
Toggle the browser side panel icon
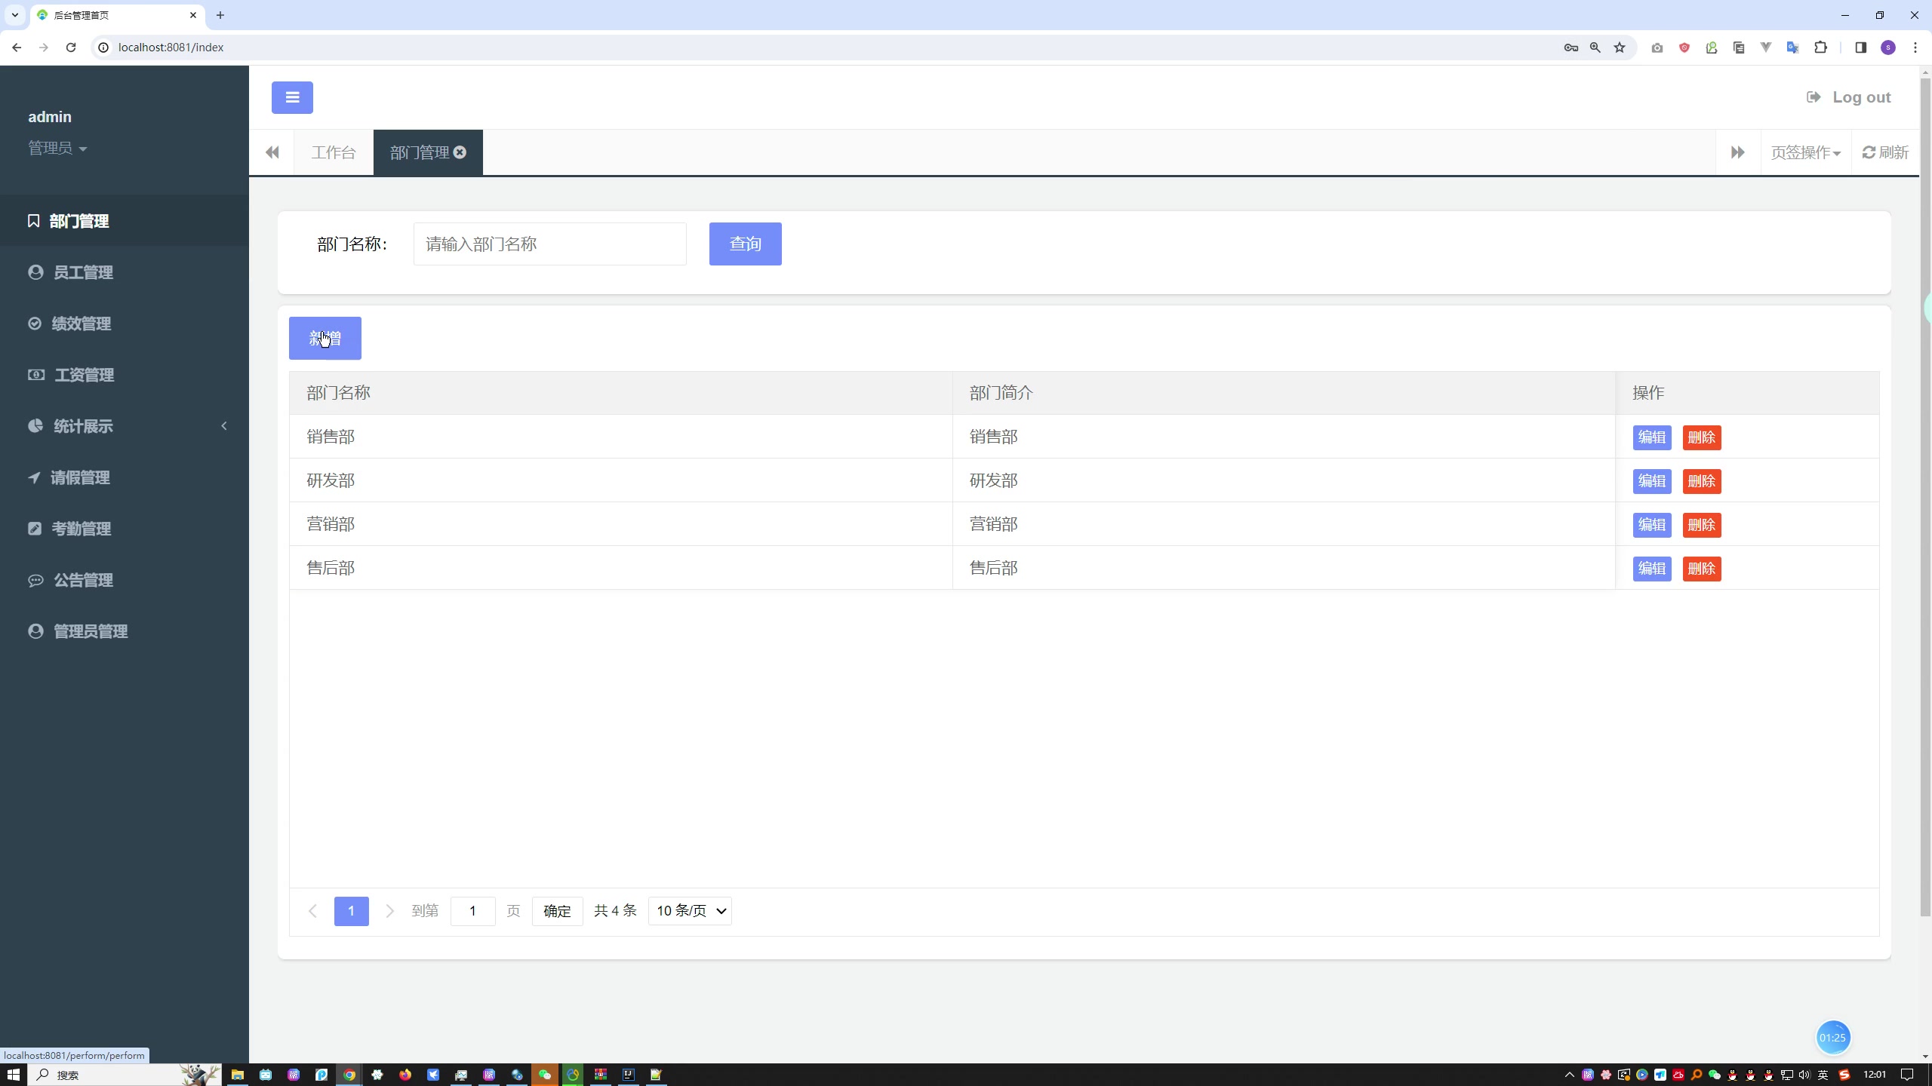tap(1860, 48)
